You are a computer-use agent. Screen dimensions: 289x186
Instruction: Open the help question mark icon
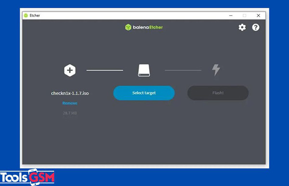pyautogui.click(x=256, y=27)
